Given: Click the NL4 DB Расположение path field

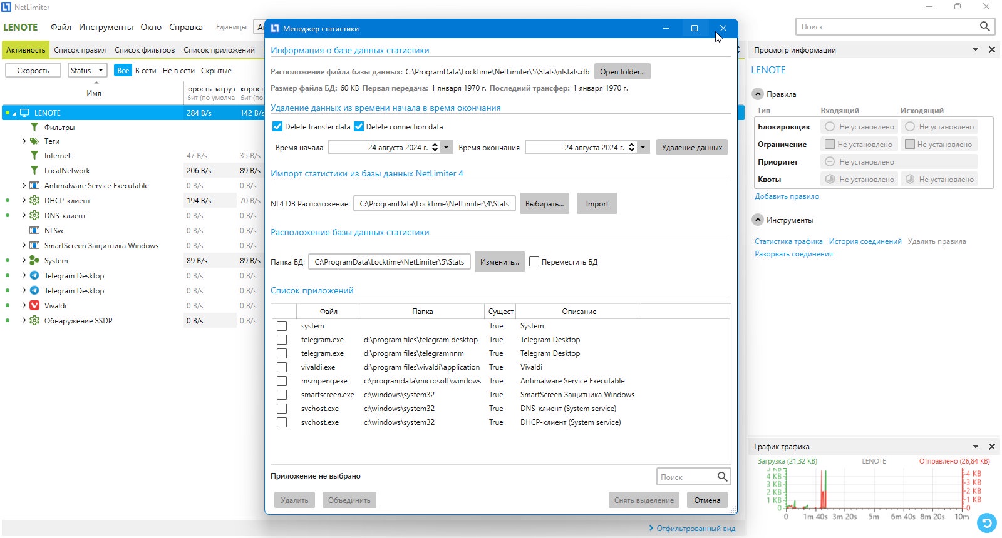Looking at the screenshot, I should (x=435, y=203).
